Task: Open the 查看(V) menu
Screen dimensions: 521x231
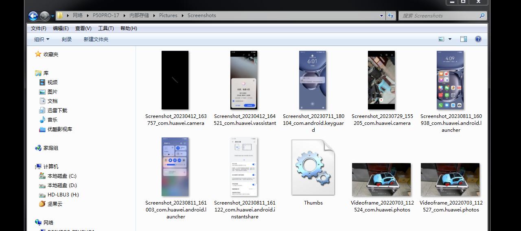Action: click(x=83, y=28)
